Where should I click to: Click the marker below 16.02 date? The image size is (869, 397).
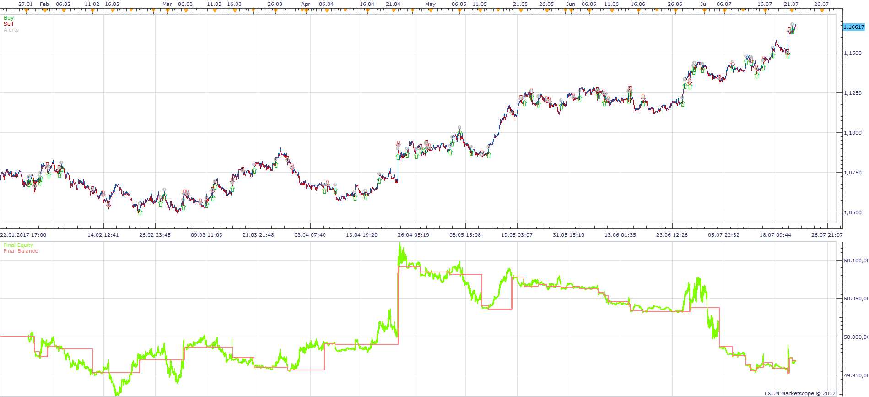[113, 11]
